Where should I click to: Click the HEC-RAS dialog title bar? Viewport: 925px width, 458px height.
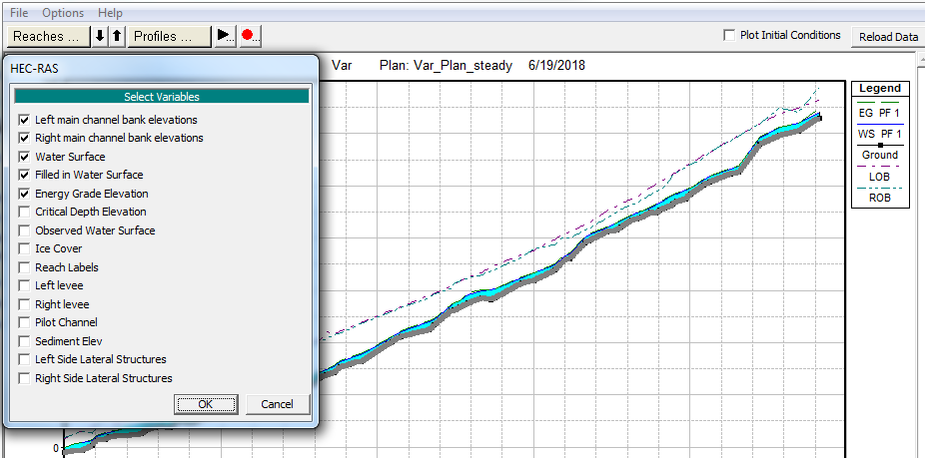coord(161,69)
